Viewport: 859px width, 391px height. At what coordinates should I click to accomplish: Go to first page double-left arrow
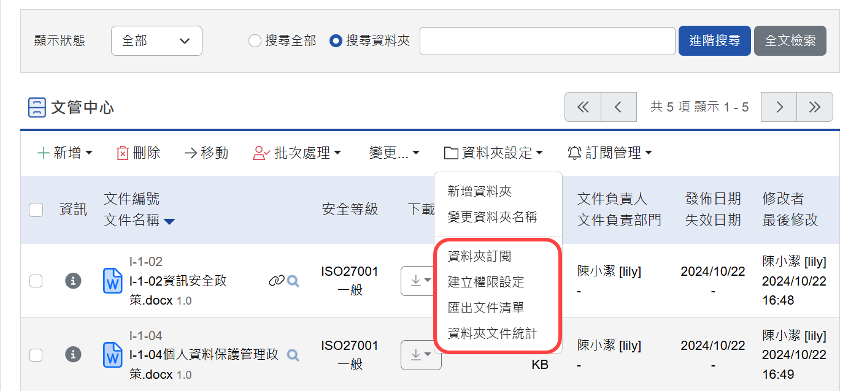coord(583,107)
